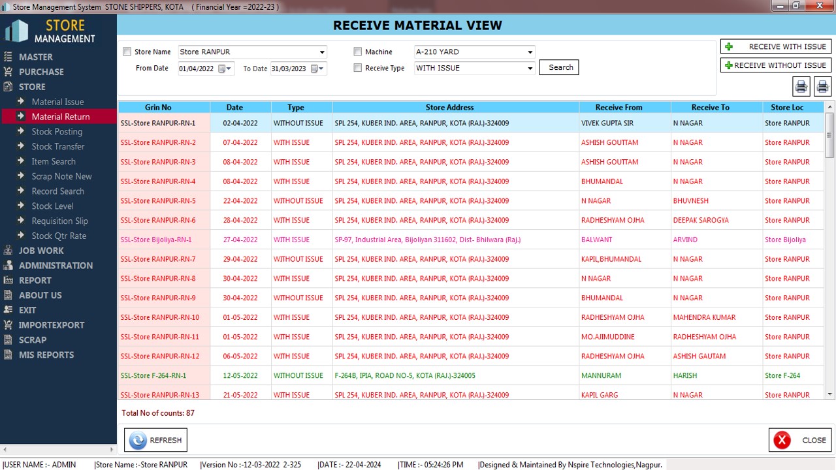Screen dimensions: 836x470
Task: Click the table's vertical scrollbar down arrow
Action: coord(829,394)
